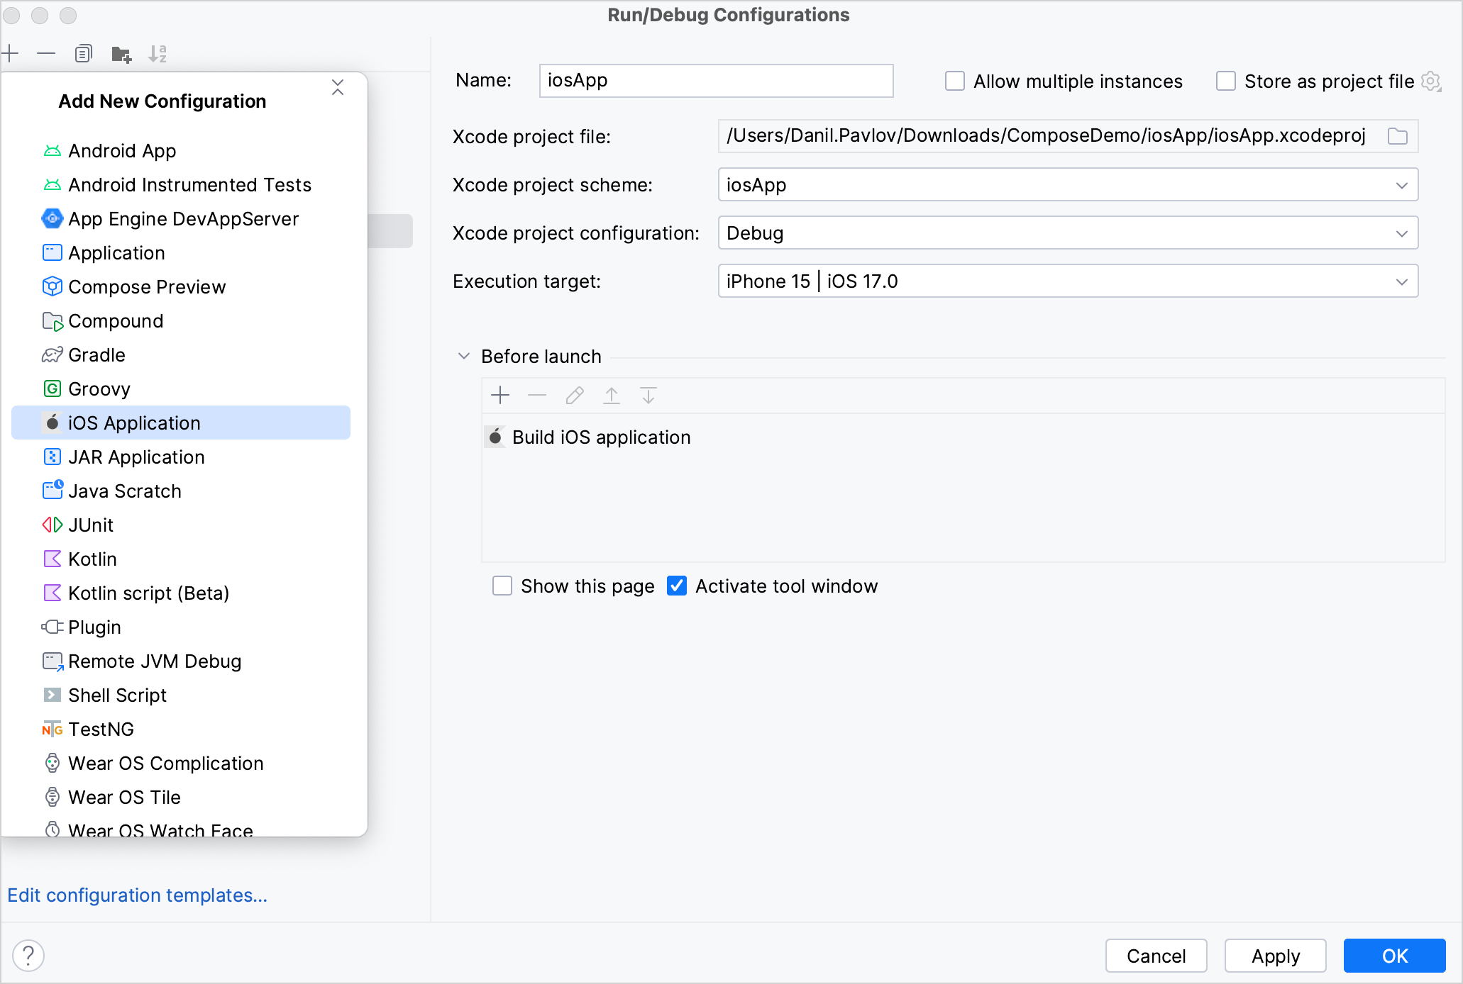Click the iOS Application configuration icon

click(52, 423)
